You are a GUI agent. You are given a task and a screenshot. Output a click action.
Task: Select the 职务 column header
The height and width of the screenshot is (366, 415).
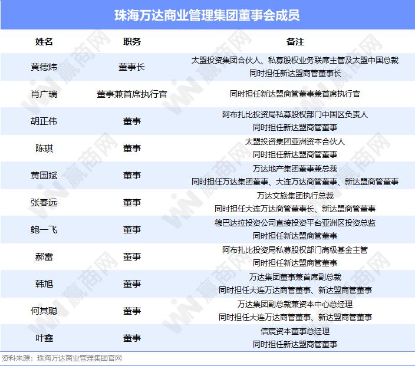click(132, 41)
